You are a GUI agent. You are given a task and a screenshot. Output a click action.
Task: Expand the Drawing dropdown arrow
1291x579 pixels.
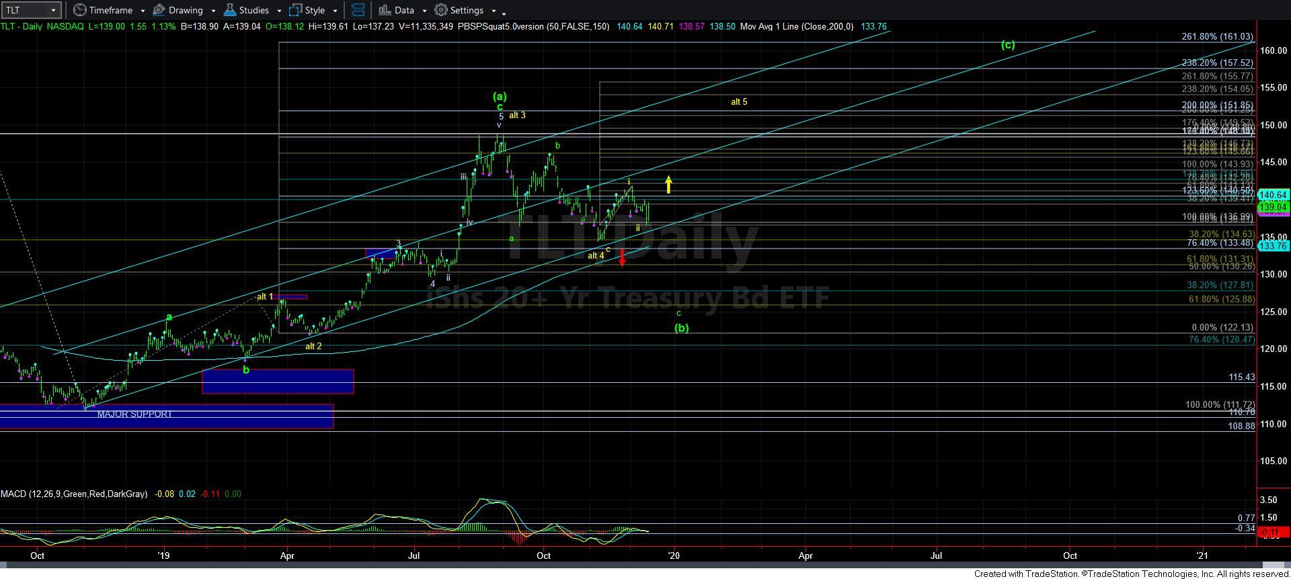coord(213,11)
